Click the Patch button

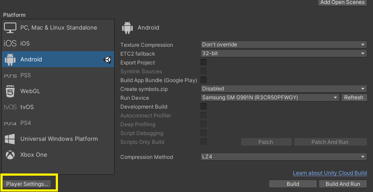[266, 142]
